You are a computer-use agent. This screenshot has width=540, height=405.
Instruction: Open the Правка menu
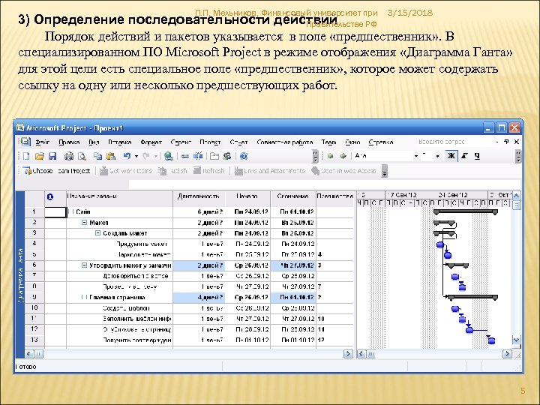click(69, 142)
